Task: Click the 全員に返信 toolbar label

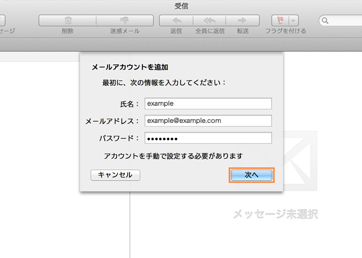Action: pos(210,31)
